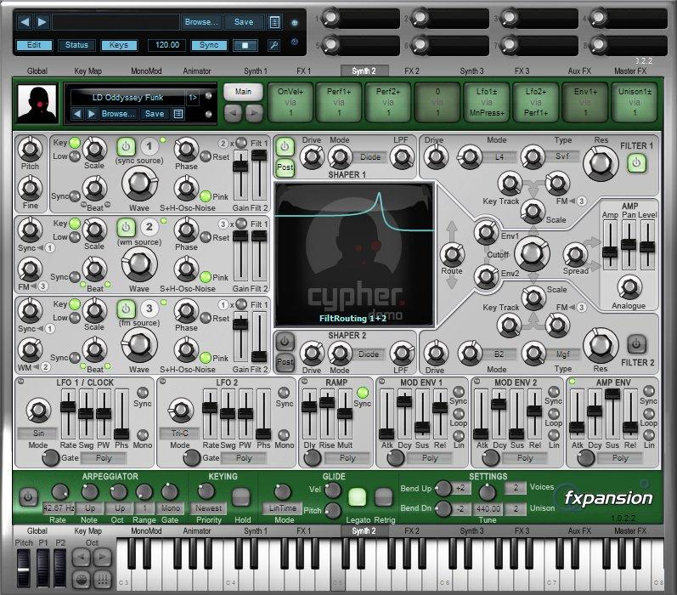Viewport: 677px width, 595px height.
Task: Toggle oscillator 3 power button
Action: [x=126, y=309]
